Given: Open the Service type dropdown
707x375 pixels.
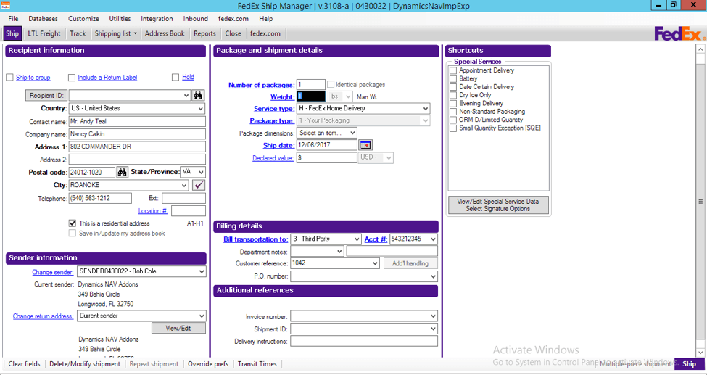Looking at the screenshot, I should pyautogui.click(x=425, y=108).
